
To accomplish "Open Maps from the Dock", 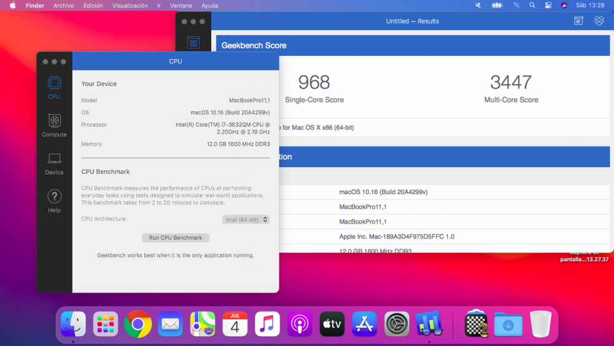I will (203, 324).
